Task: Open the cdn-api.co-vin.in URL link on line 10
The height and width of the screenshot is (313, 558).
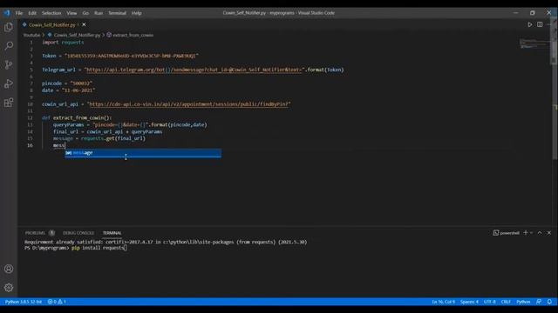Action: pos(188,104)
